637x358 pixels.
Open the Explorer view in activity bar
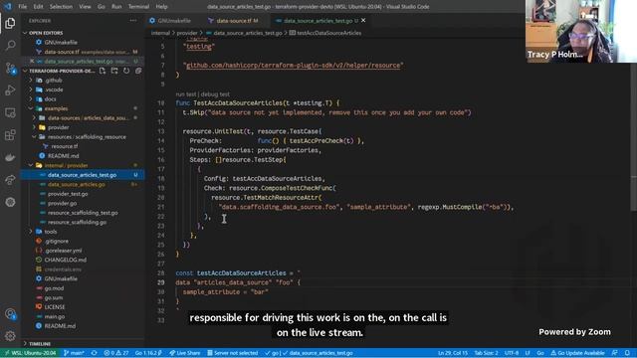tap(10, 23)
